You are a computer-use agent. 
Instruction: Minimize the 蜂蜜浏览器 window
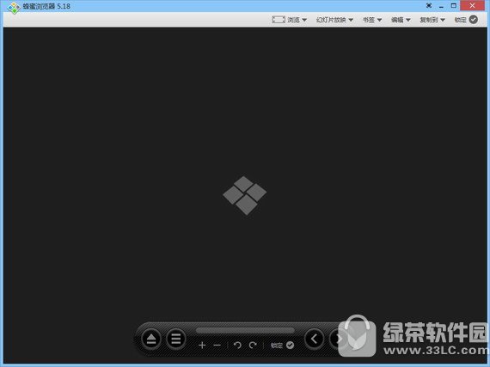[x=441, y=6]
